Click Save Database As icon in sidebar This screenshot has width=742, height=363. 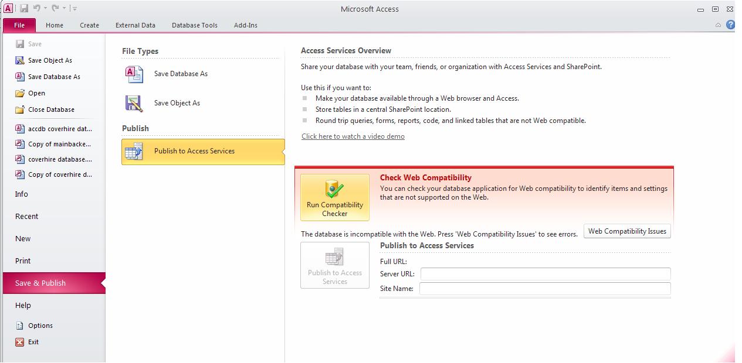(20, 77)
